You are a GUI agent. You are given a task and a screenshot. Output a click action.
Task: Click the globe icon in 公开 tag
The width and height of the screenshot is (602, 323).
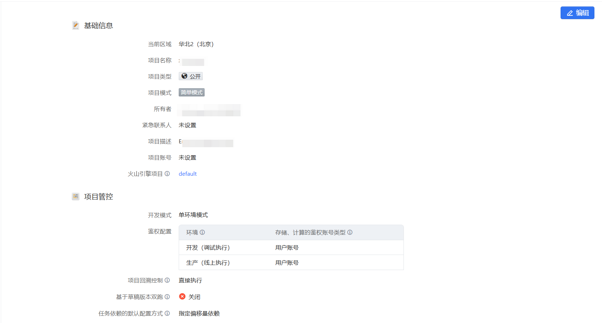pos(184,76)
